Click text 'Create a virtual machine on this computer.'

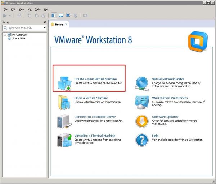pyautogui.click(x=98, y=83)
